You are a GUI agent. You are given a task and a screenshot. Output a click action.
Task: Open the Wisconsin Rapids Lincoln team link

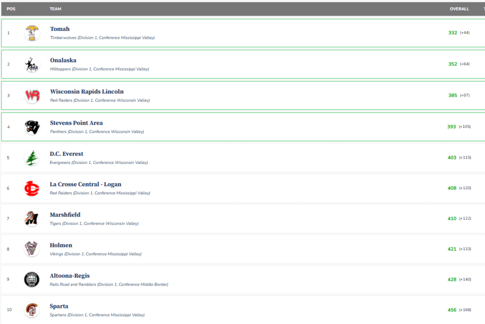pyautogui.click(x=87, y=91)
